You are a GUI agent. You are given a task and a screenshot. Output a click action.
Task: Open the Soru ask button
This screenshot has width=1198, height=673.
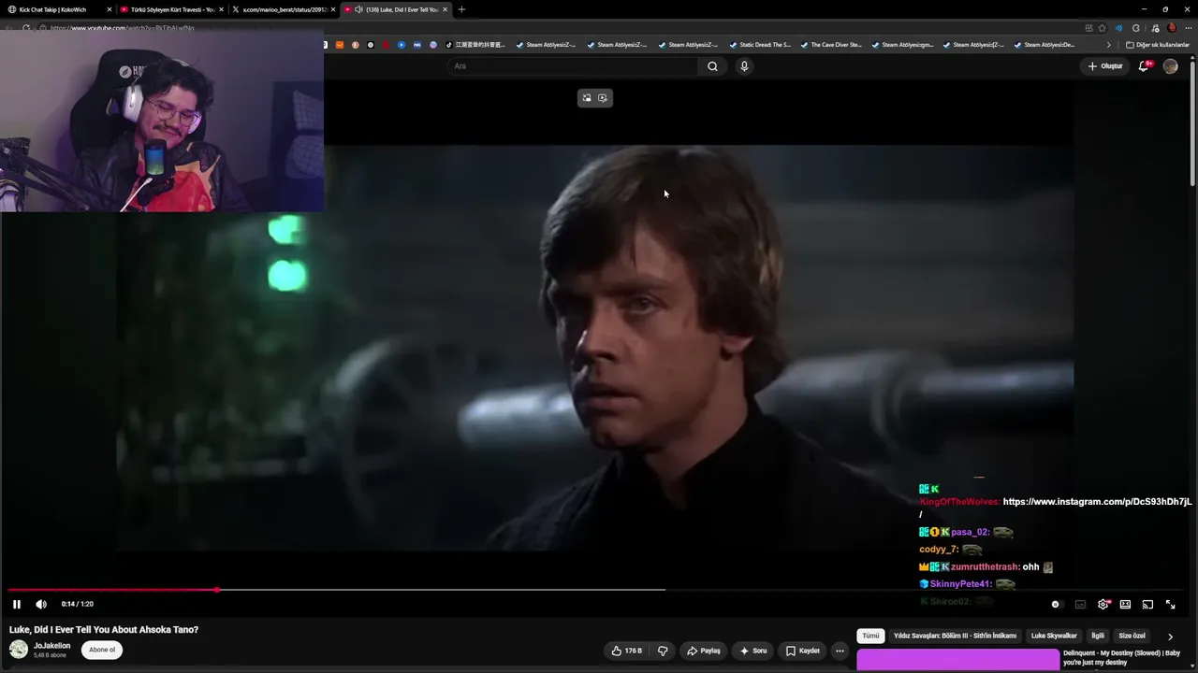click(753, 651)
